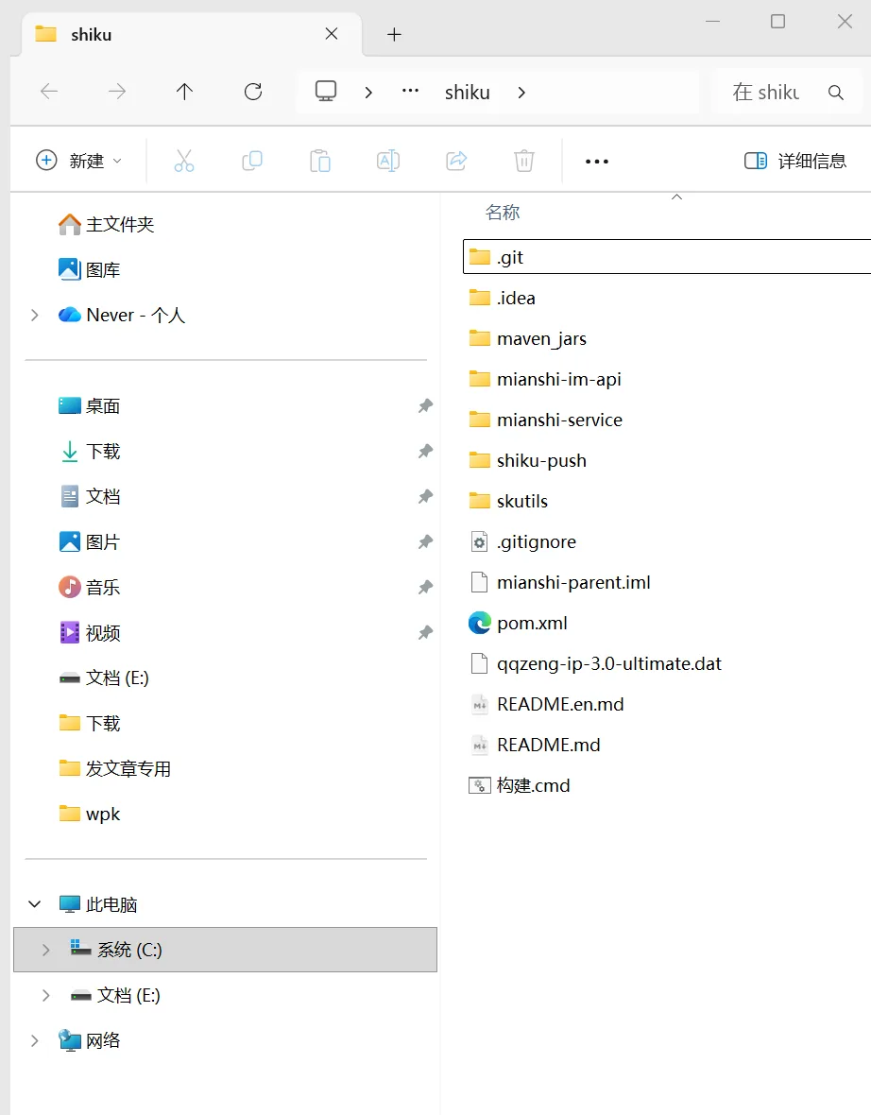
Task: Open the See more ellipsis in toolbar
Action: [x=596, y=162]
